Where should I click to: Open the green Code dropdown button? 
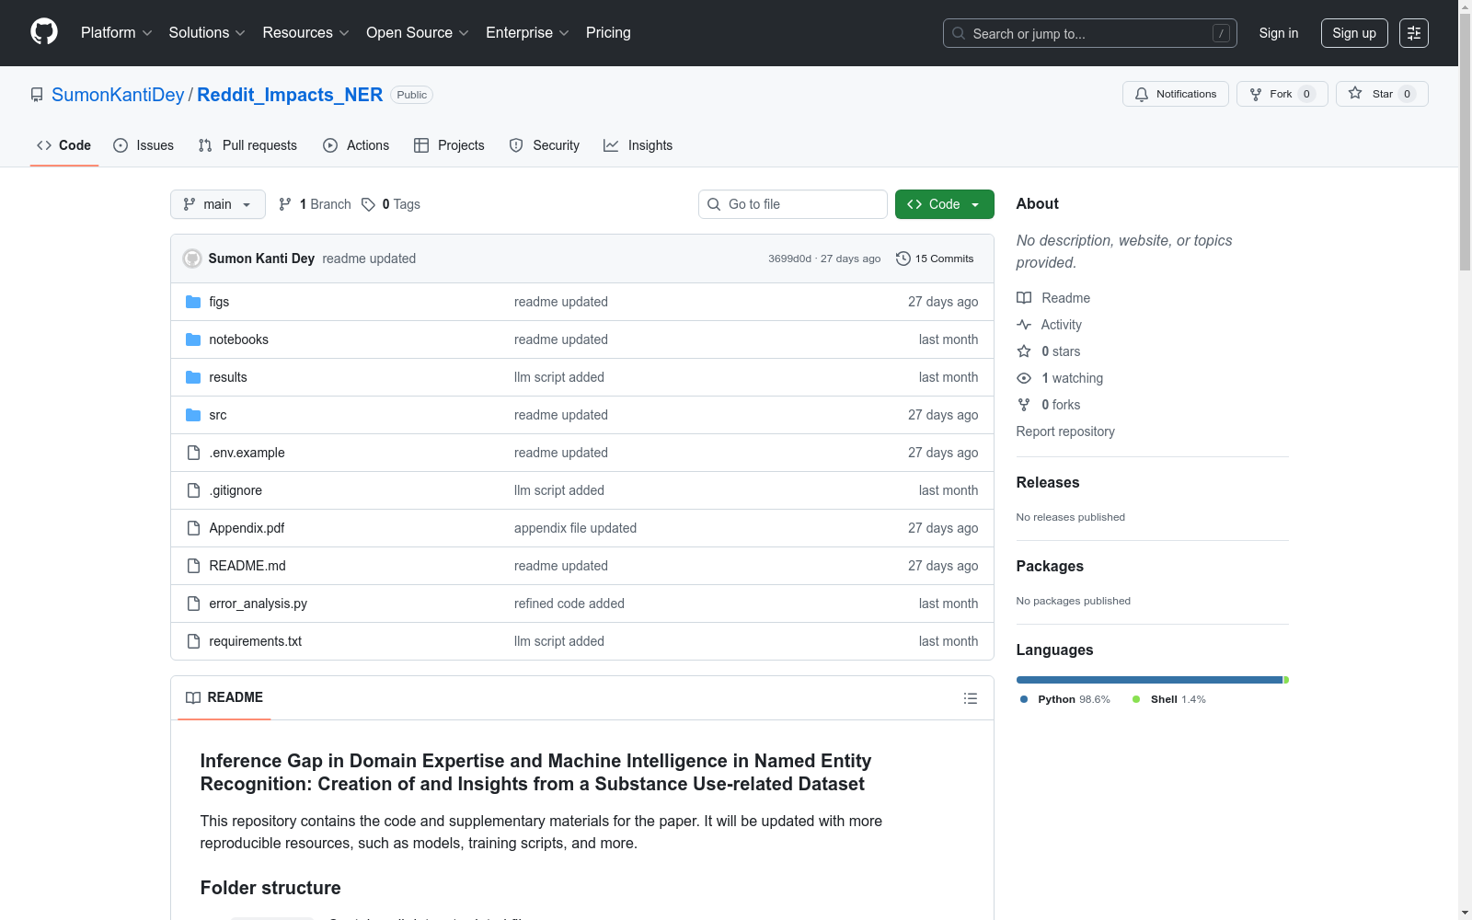pos(944,204)
